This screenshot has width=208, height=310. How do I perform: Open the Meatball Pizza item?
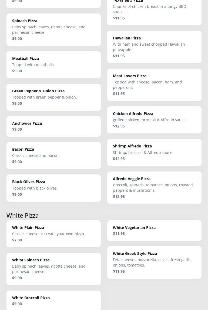[x=53, y=65]
